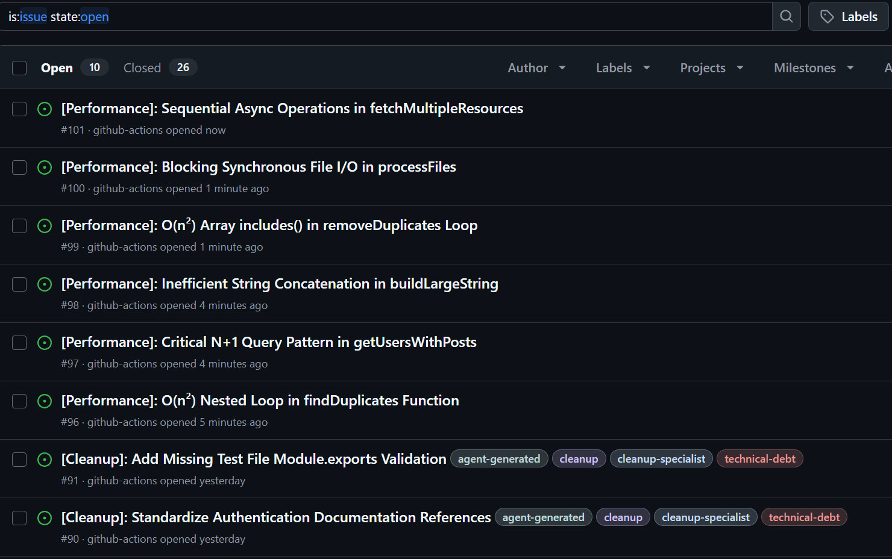The image size is (892, 559).
Task: Select the Open issues tab
Action: 56,67
